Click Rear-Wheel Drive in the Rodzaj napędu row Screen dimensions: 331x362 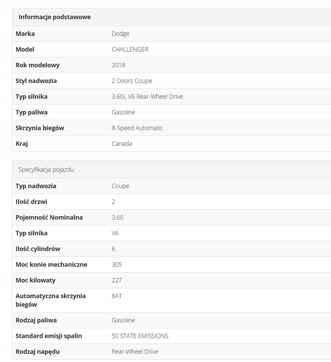pos(135,351)
